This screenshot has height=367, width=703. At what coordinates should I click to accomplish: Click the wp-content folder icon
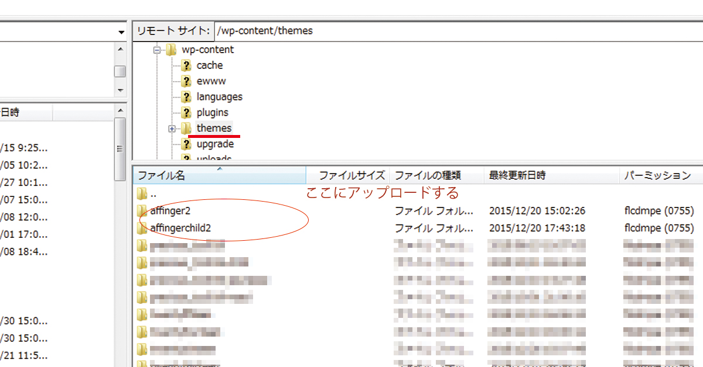click(170, 50)
